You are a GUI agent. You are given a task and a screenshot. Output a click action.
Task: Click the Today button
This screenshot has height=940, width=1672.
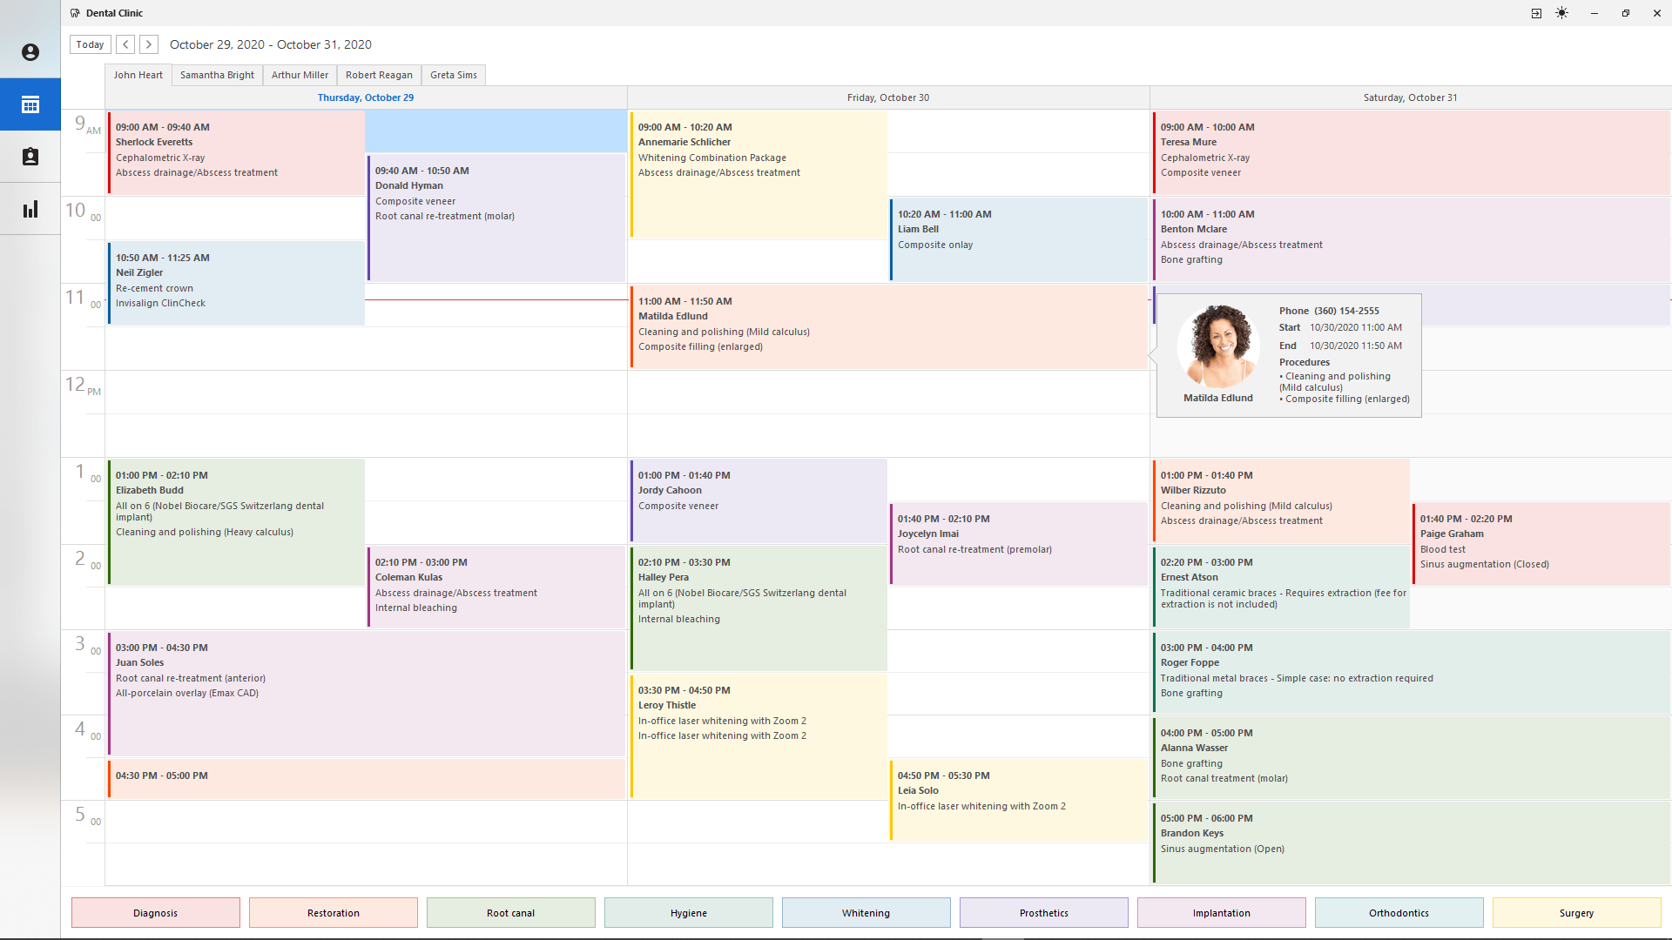coord(90,44)
